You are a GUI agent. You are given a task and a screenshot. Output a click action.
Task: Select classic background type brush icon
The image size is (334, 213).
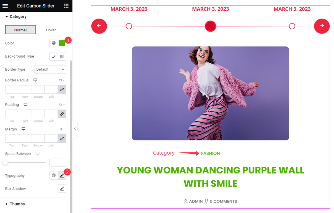coord(54,56)
